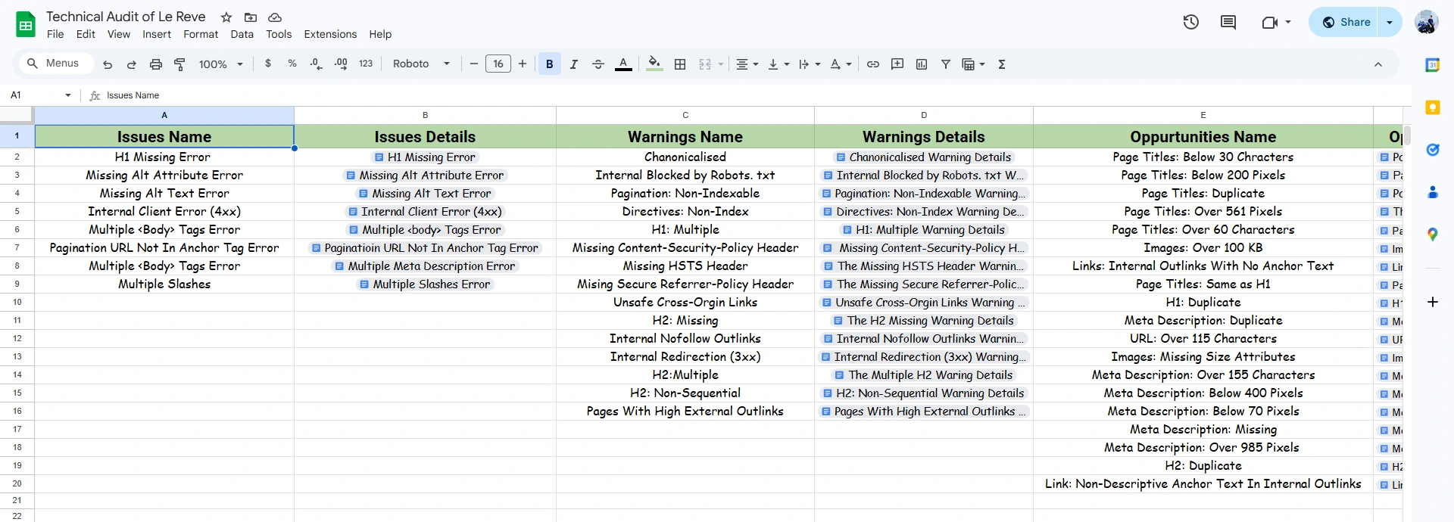This screenshot has width=1454, height=522.
Task: Click the Share button
Action: click(x=1346, y=22)
